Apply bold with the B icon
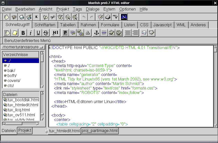 point(23,33)
